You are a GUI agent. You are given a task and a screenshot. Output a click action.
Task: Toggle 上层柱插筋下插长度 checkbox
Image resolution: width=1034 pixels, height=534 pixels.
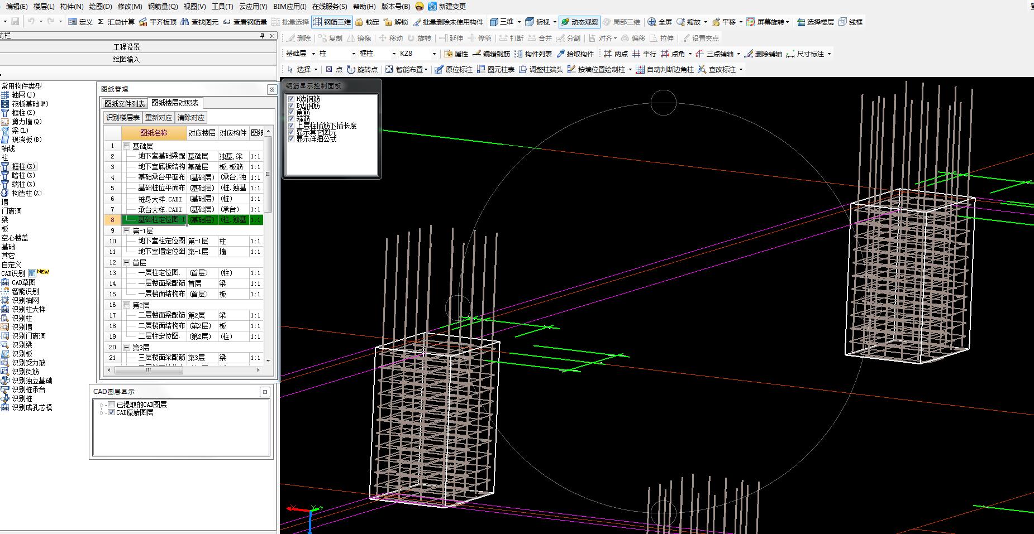(x=290, y=126)
